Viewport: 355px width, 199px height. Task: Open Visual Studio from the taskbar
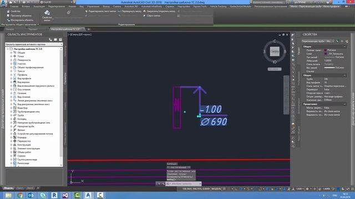click(65, 195)
